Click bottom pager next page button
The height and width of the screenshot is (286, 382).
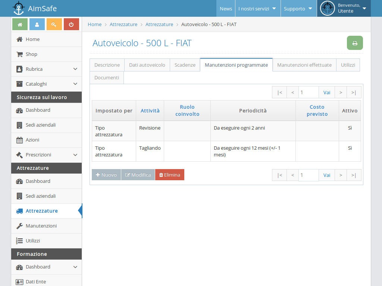(x=341, y=175)
